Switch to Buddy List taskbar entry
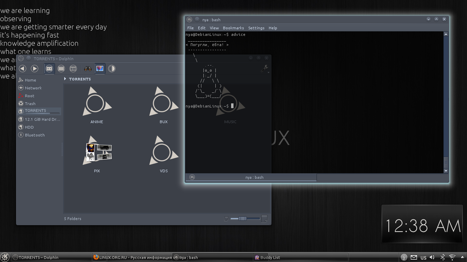 [301, 258]
